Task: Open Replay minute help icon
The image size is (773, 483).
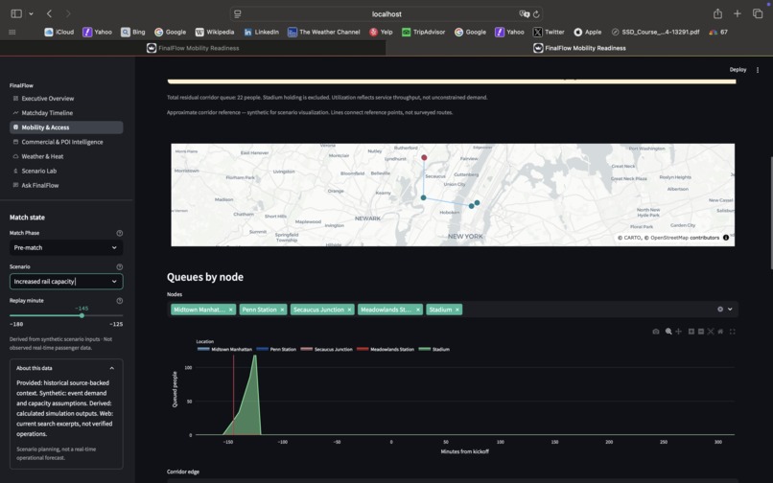Action: click(x=119, y=301)
